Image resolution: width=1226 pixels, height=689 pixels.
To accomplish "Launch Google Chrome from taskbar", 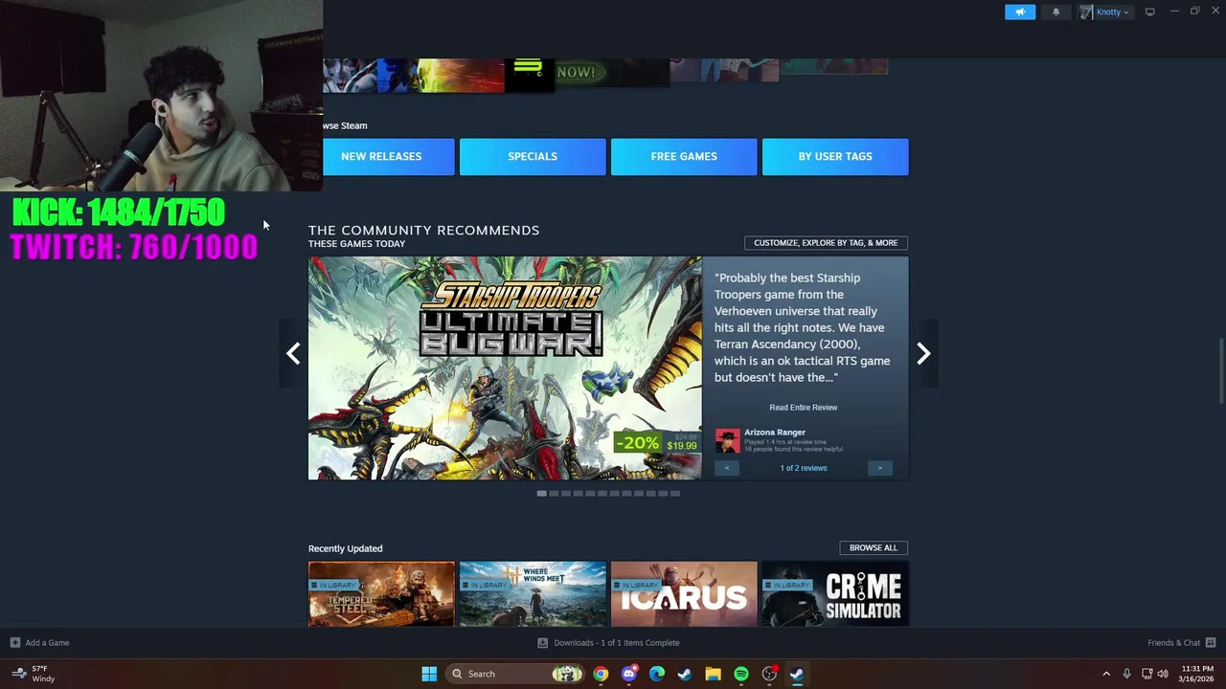I will 601,674.
